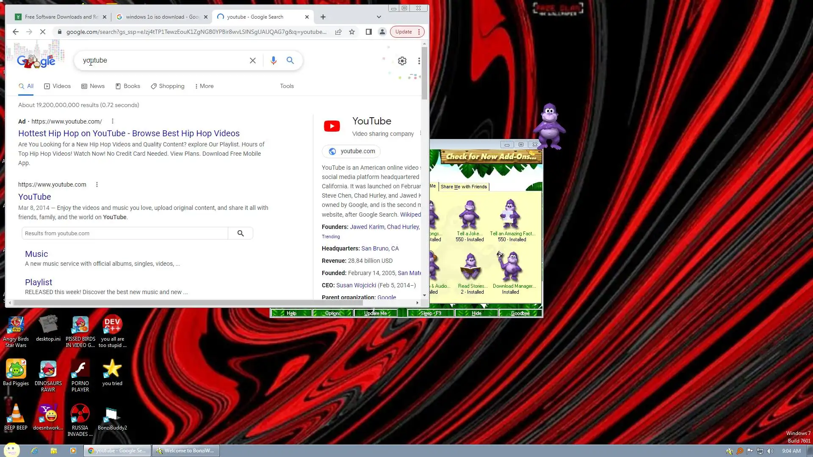The image size is (813, 457).
Task: Open the Chrome side panel icon
Action: [x=368, y=32]
